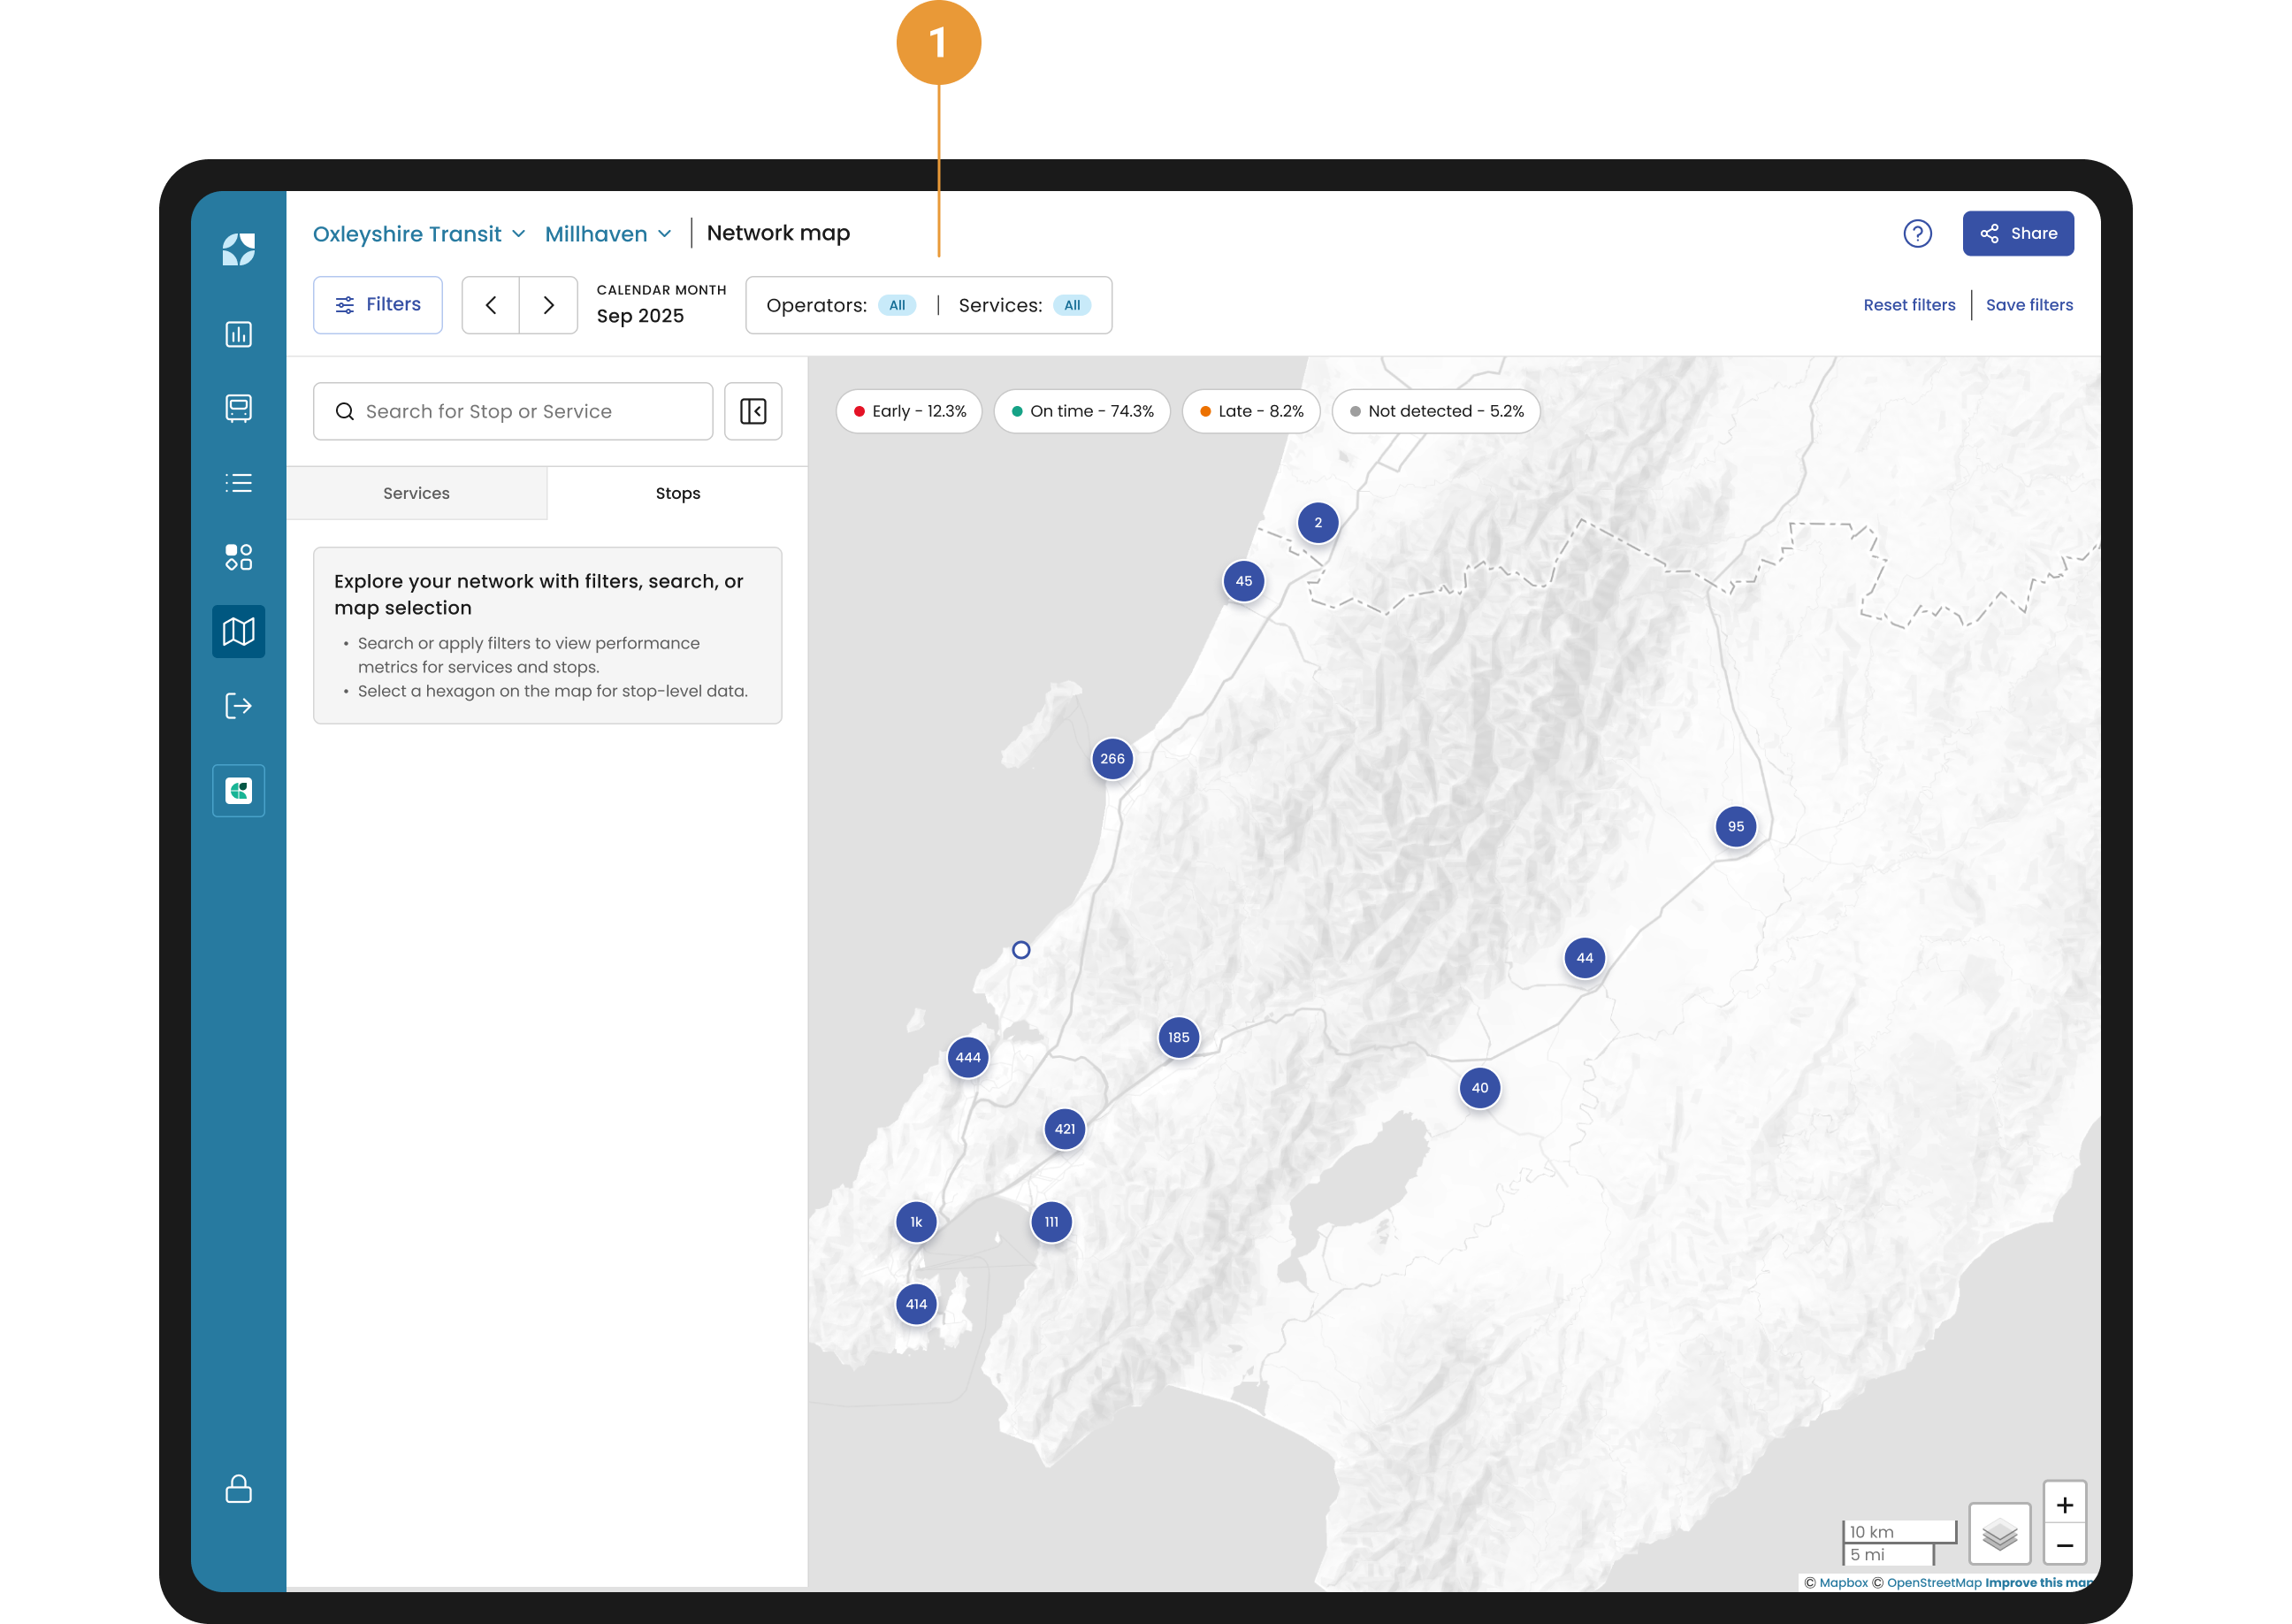Click the exit arrow export sidebar icon
The height and width of the screenshot is (1624, 2292).
(x=238, y=706)
